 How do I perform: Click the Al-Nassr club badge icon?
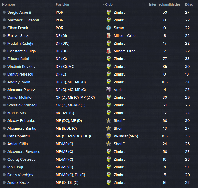coord(109,136)
